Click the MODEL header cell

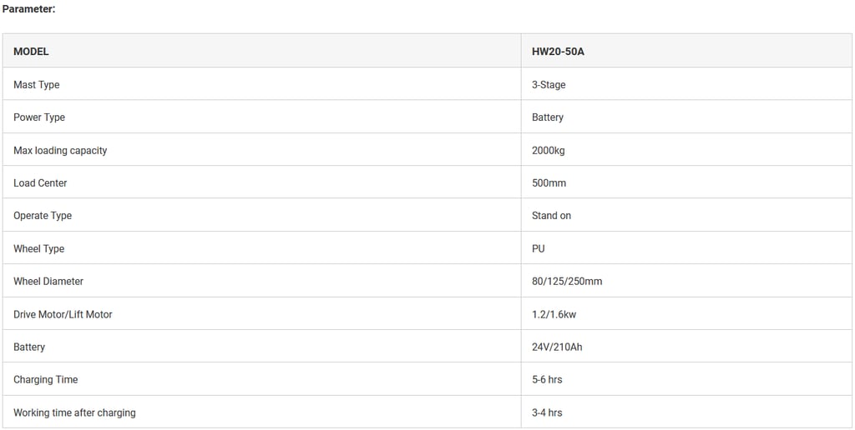[31, 52]
